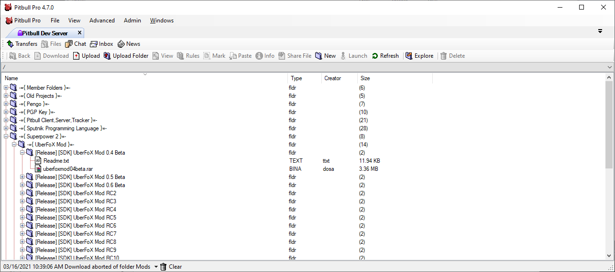
Task: Click the scrollbar up arrow
Action: click(x=609, y=77)
